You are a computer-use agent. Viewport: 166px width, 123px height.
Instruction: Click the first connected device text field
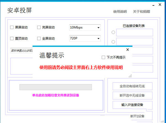tap(134, 33)
